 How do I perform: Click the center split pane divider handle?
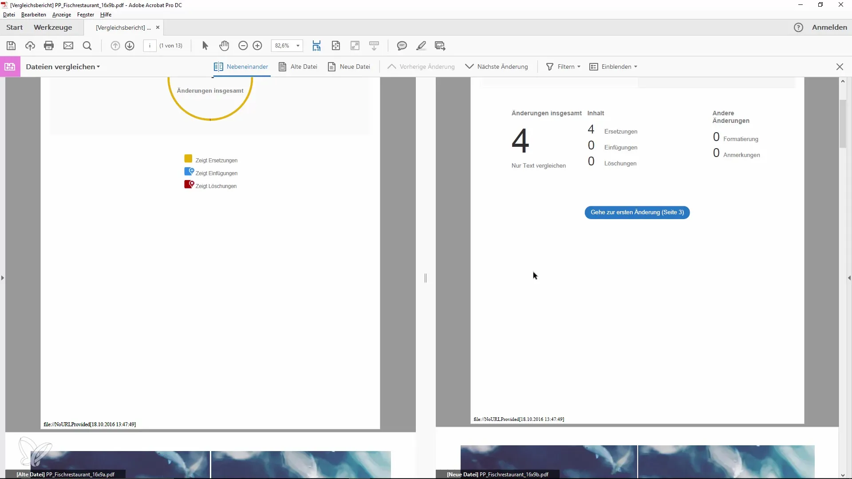tap(426, 278)
